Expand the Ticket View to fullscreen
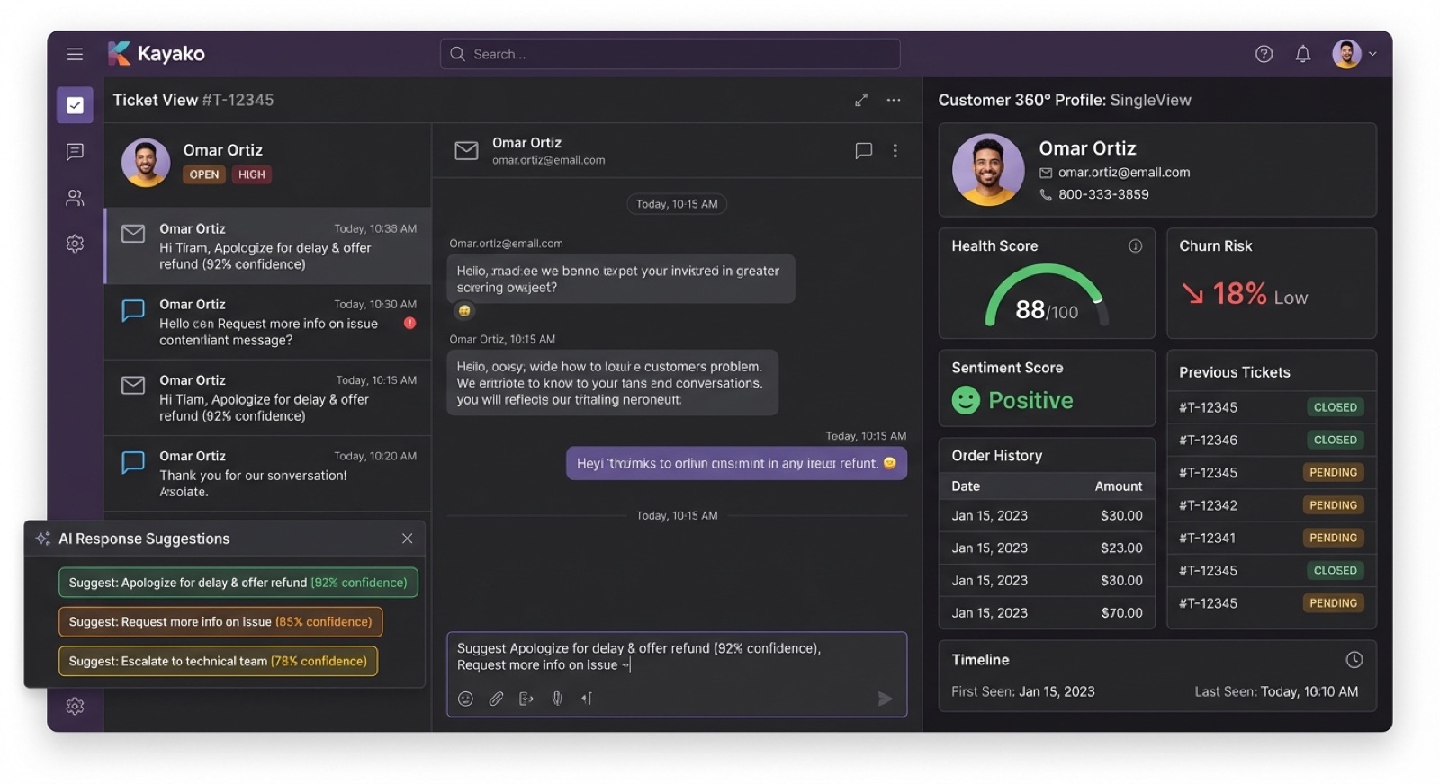 pyautogui.click(x=861, y=100)
